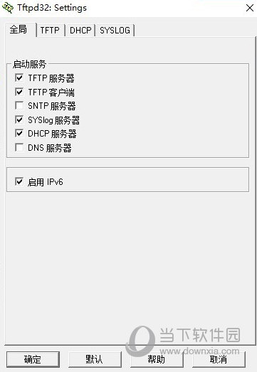
Task: Switch to the SYSLOG tab
Action: 115,30
